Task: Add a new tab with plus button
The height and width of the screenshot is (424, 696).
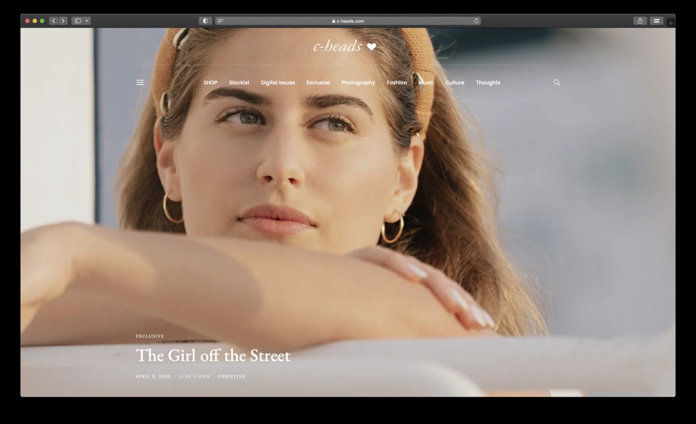Action: 670,22
